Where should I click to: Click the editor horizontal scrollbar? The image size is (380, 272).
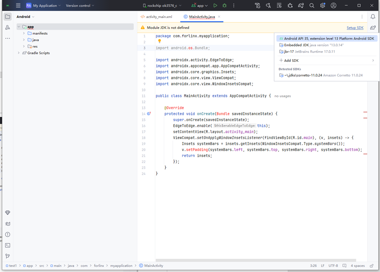(256, 260)
